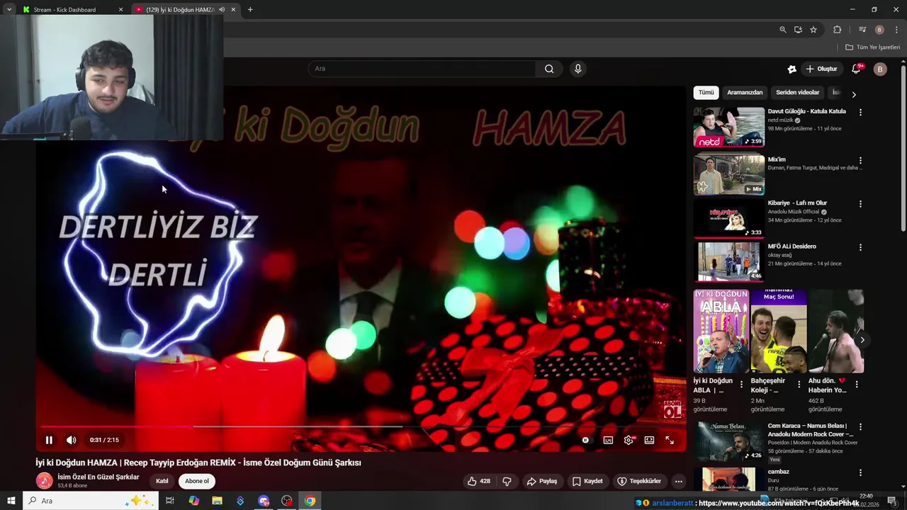The width and height of the screenshot is (907, 510).
Task: Open the player settings gear
Action: click(x=629, y=440)
